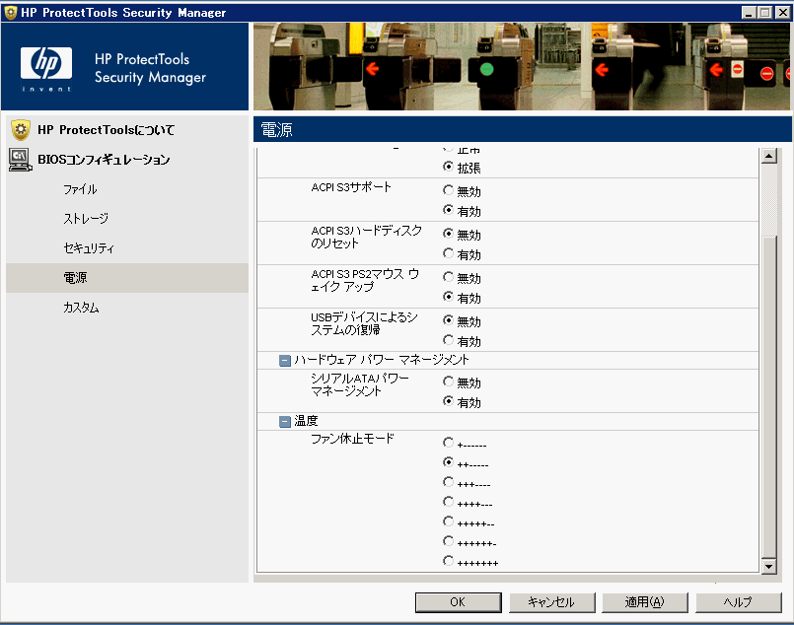Click the キャンセル button

[x=552, y=602]
